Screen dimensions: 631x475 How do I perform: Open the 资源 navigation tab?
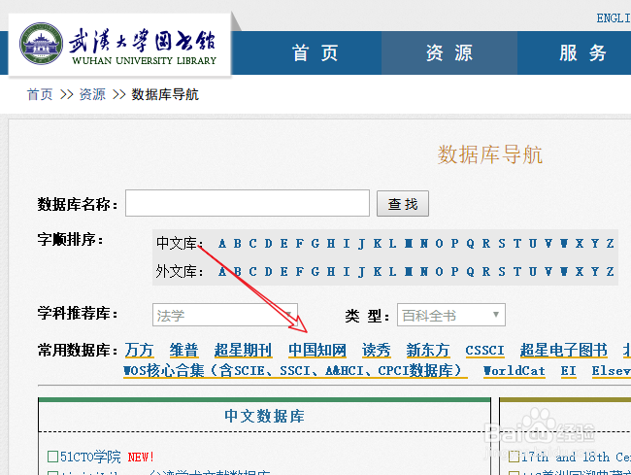pyautogui.click(x=449, y=53)
